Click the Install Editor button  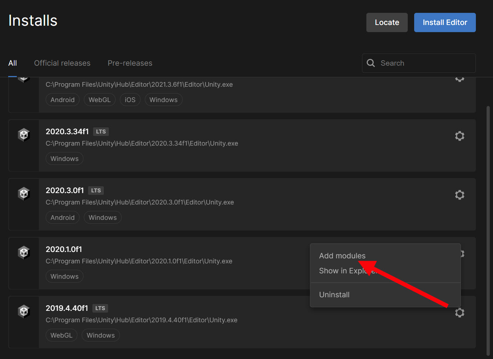click(x=445, y=22)
